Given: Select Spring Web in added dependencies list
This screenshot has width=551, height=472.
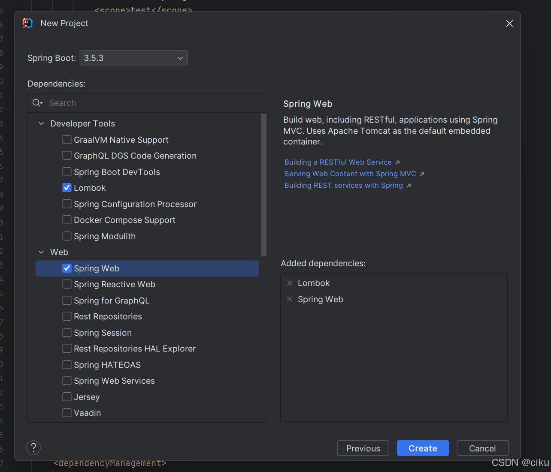Looking at the screenshot, I should point(321,299).
